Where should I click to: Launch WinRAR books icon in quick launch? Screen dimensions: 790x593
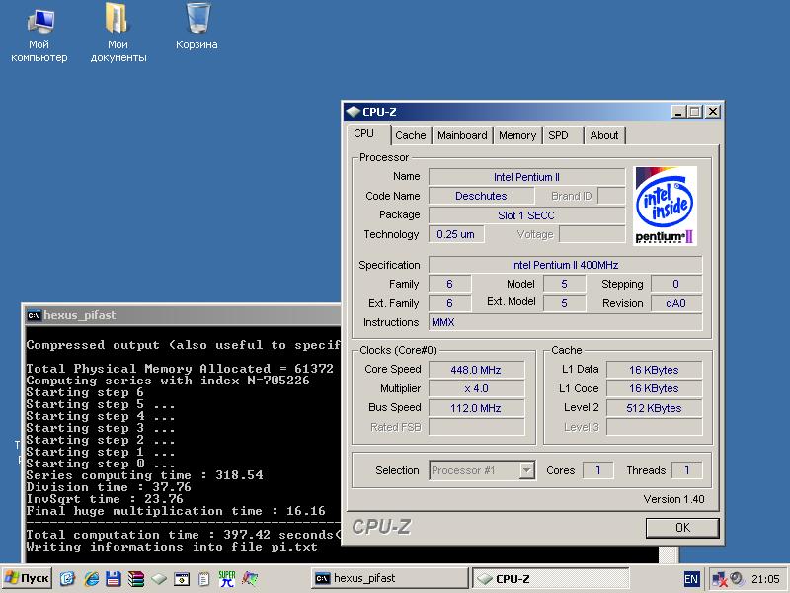(136, 578)
